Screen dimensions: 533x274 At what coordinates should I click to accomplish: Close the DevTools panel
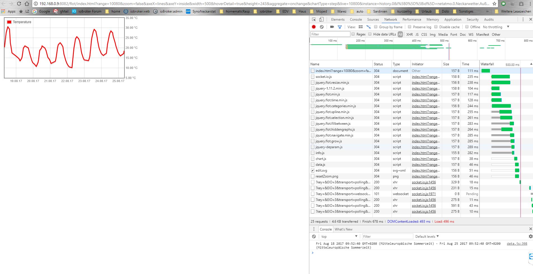tap(530, 20)
